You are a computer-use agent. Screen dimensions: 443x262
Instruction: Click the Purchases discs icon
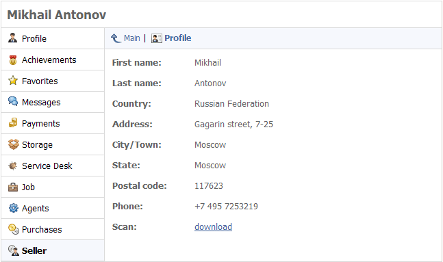point(13,229)
